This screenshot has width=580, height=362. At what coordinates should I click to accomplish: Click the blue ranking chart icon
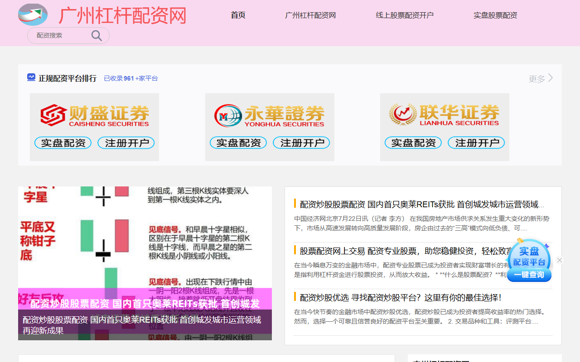coord(31,77)
